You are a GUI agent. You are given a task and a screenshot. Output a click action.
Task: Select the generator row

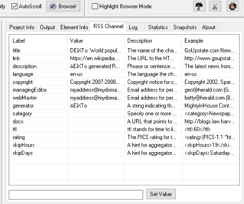pos(124,106)
